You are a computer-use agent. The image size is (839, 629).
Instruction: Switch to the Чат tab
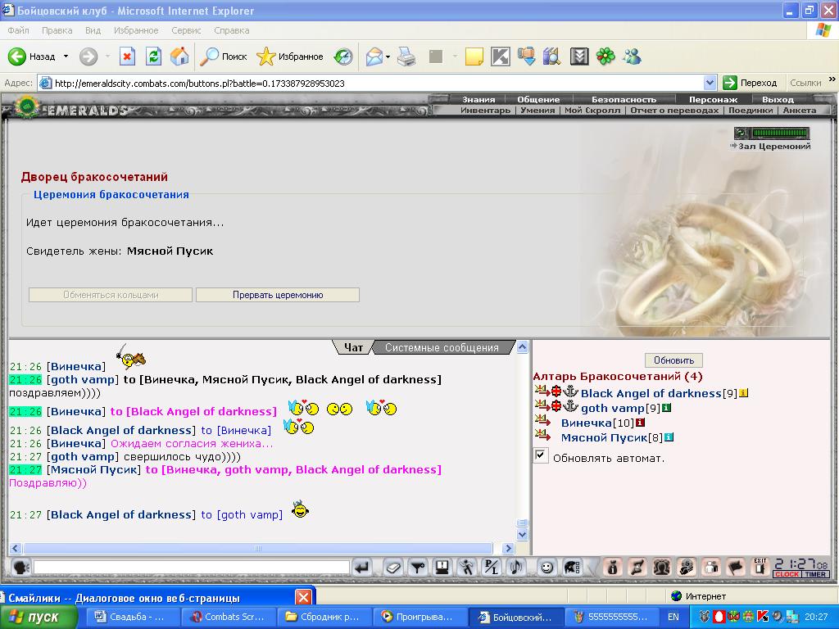tap(353, 347)
